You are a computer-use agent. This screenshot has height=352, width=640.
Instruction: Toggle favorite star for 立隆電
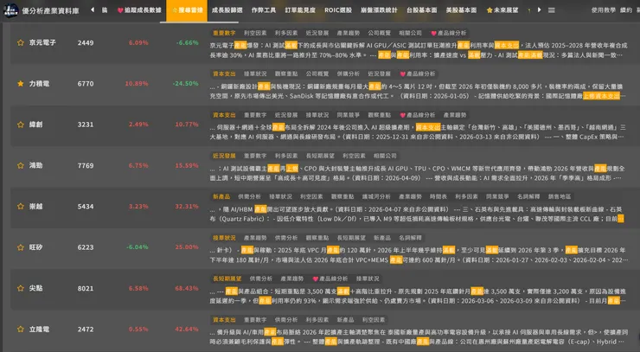tap(21, 330)
